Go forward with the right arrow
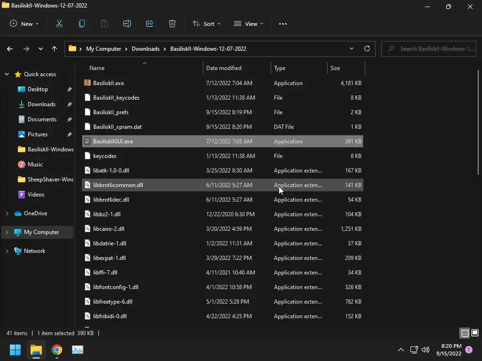 pos(26,49)
